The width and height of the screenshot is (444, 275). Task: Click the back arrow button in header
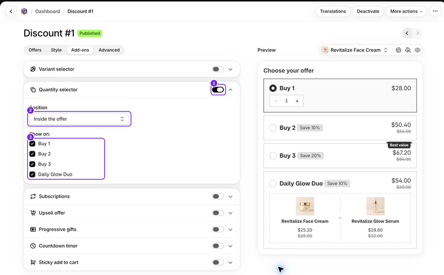point(11,12)
